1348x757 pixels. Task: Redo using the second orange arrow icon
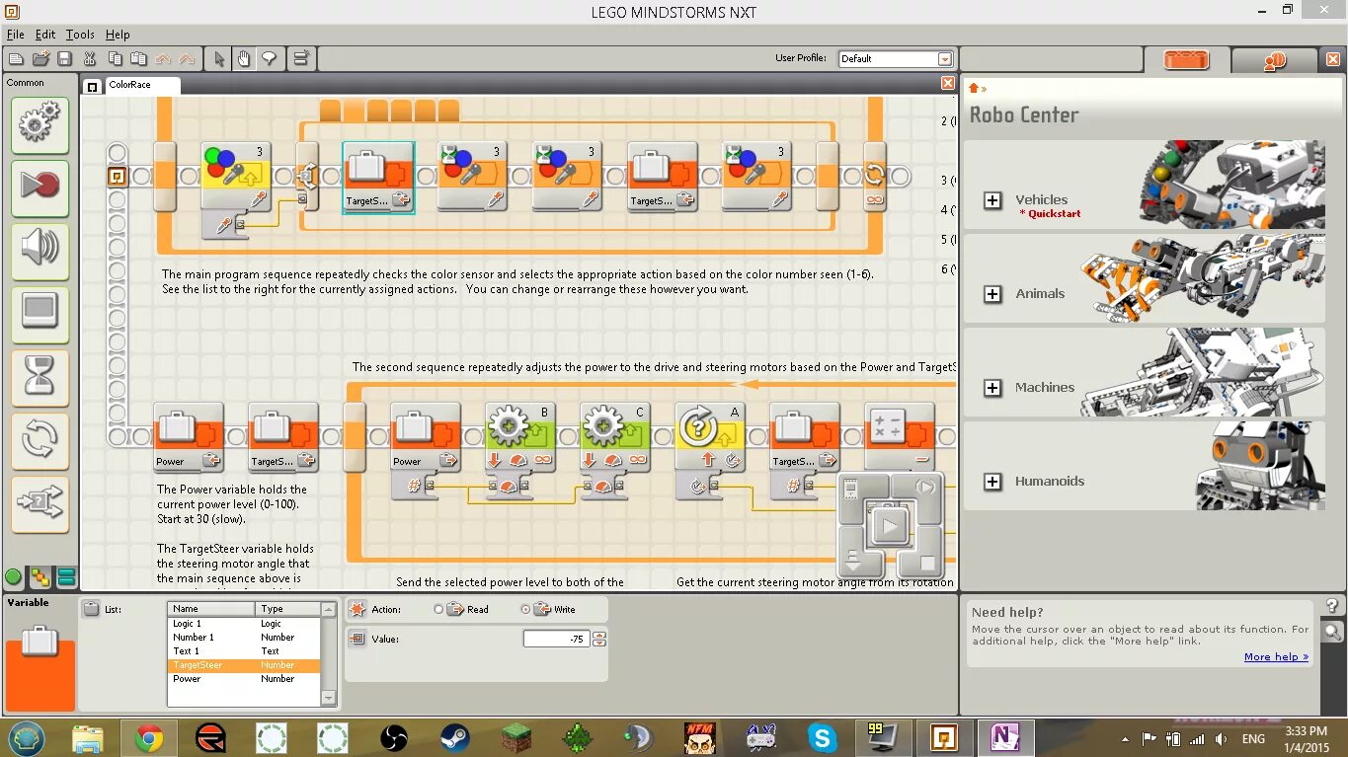[186, 59]
